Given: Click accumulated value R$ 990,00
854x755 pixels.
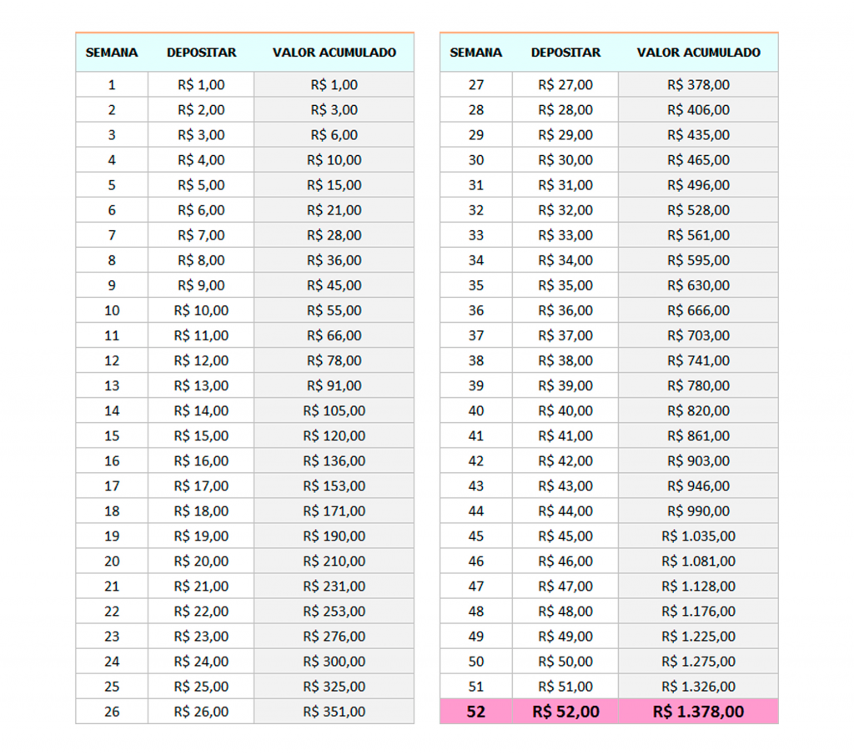Looking at the screenshot, I should (698, 511).
